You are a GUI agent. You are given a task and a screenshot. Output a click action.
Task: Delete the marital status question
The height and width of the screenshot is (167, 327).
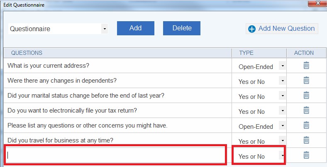[x=306, y=95]
